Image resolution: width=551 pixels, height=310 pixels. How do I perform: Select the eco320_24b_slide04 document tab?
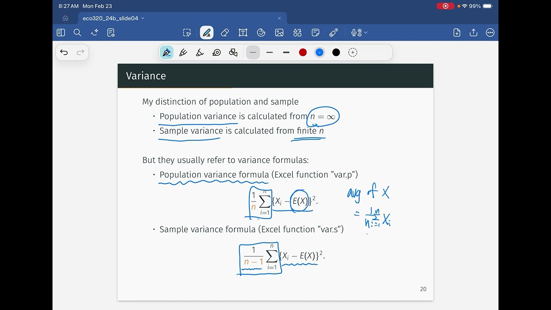pos(183,18)
